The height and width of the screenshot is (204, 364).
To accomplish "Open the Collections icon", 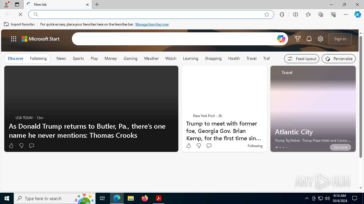I will (x=321, y=14).
